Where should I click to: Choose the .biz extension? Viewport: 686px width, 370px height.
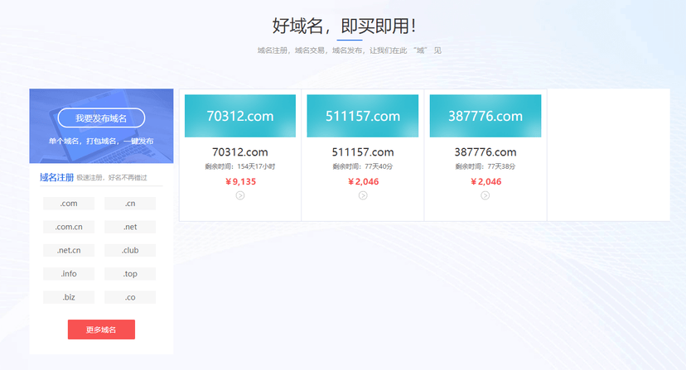(x=69, y=297)
